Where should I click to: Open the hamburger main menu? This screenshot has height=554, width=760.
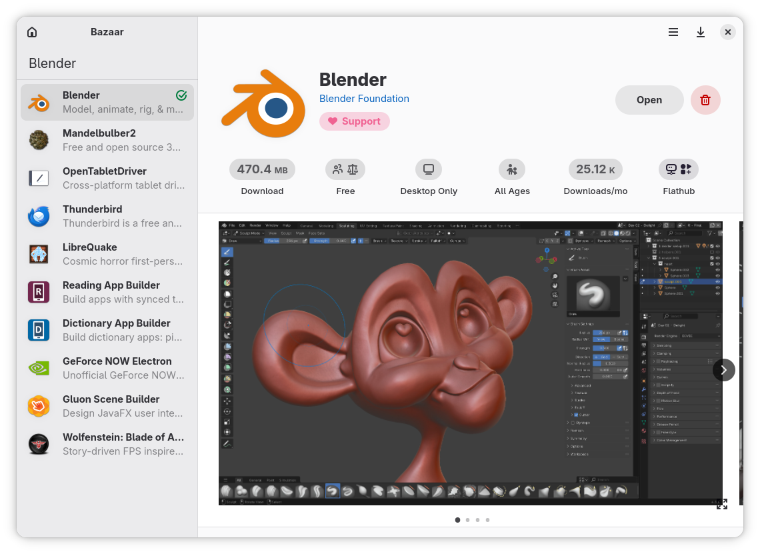(673, 32)
